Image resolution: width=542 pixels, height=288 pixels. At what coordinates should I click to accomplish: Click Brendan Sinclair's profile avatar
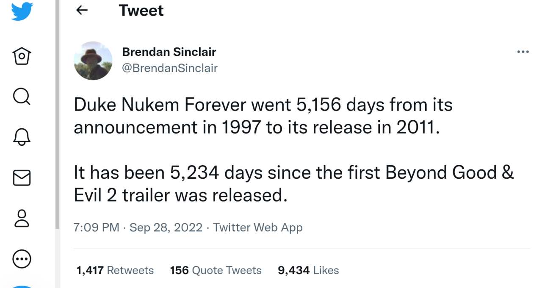coord(93,61)
